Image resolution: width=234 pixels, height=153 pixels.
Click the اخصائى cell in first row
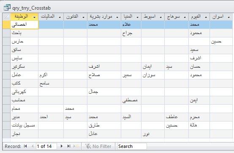pyautogui.click(x=24, y=24)
